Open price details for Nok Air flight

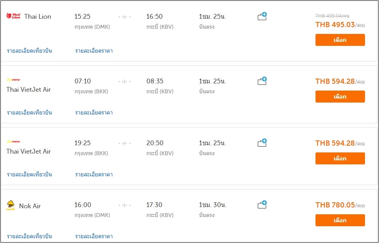[94, 236]
